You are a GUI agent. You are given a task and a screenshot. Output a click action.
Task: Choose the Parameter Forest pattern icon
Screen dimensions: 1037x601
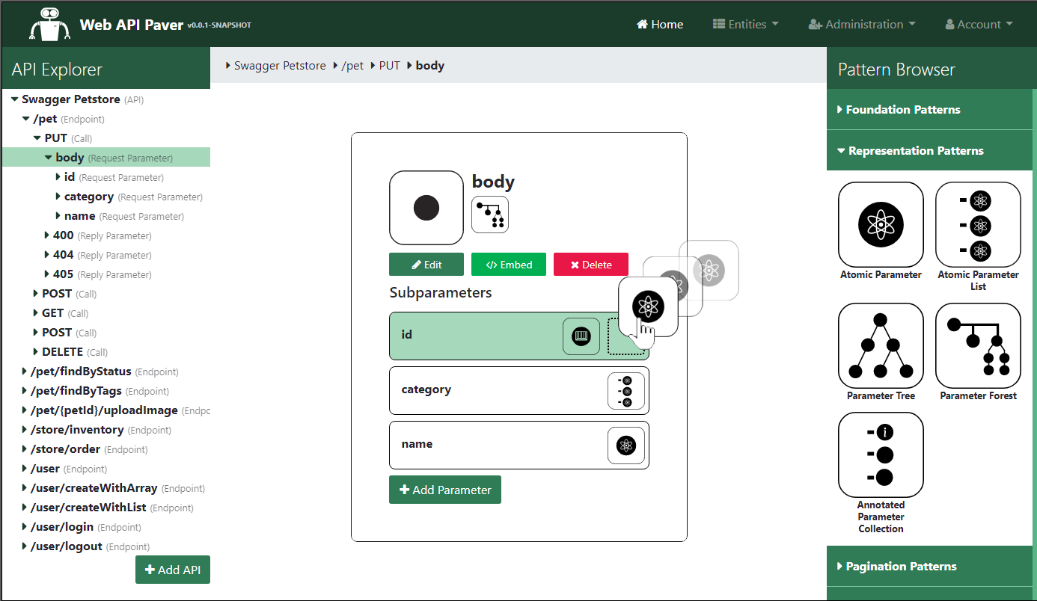(978, 345)
